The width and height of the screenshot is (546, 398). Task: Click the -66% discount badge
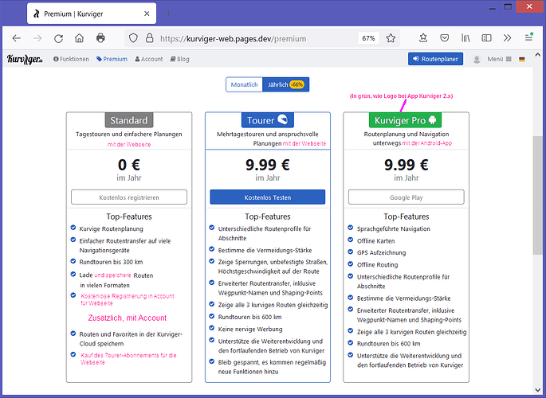[x=297, y=84]
